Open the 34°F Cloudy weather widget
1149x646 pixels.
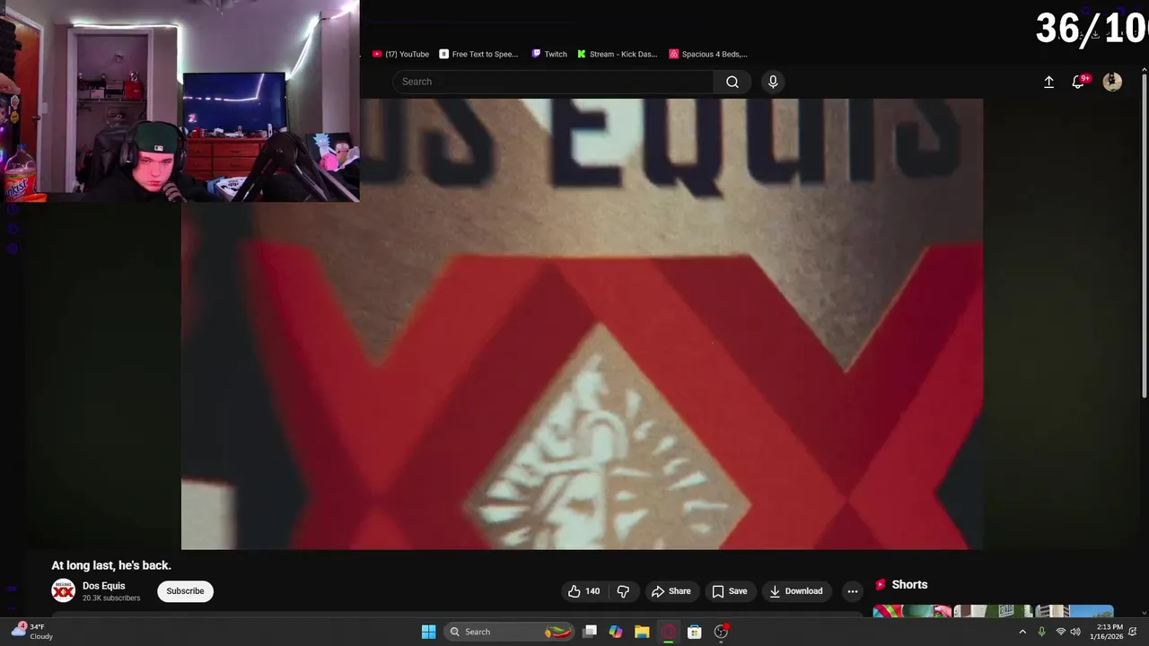[x=32, y=632]
